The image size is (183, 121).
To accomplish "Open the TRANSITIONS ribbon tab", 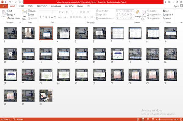I will pyautogui.click(x=42, y=6).
